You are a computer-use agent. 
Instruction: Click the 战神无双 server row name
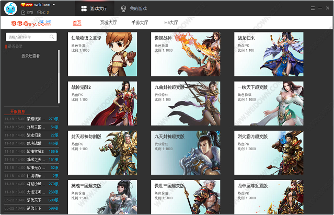coord(36,168)
